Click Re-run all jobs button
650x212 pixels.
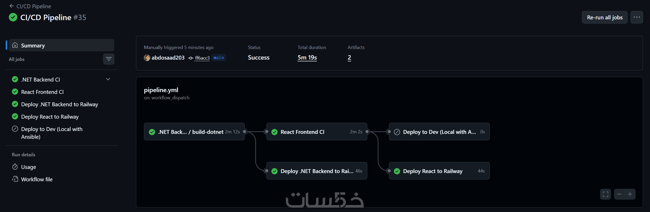(605, 17)
